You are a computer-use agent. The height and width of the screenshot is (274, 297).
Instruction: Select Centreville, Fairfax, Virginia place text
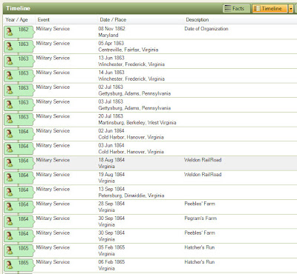click(128, 50)
